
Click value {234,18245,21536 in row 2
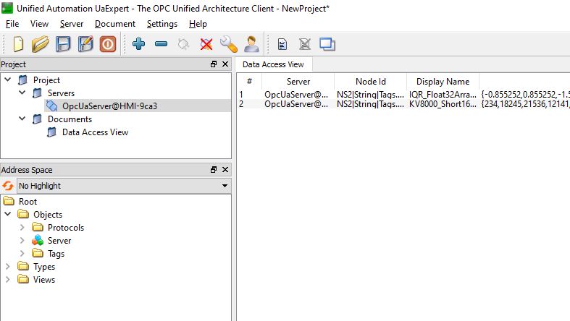pyautogui.click(x=524, y=104)
